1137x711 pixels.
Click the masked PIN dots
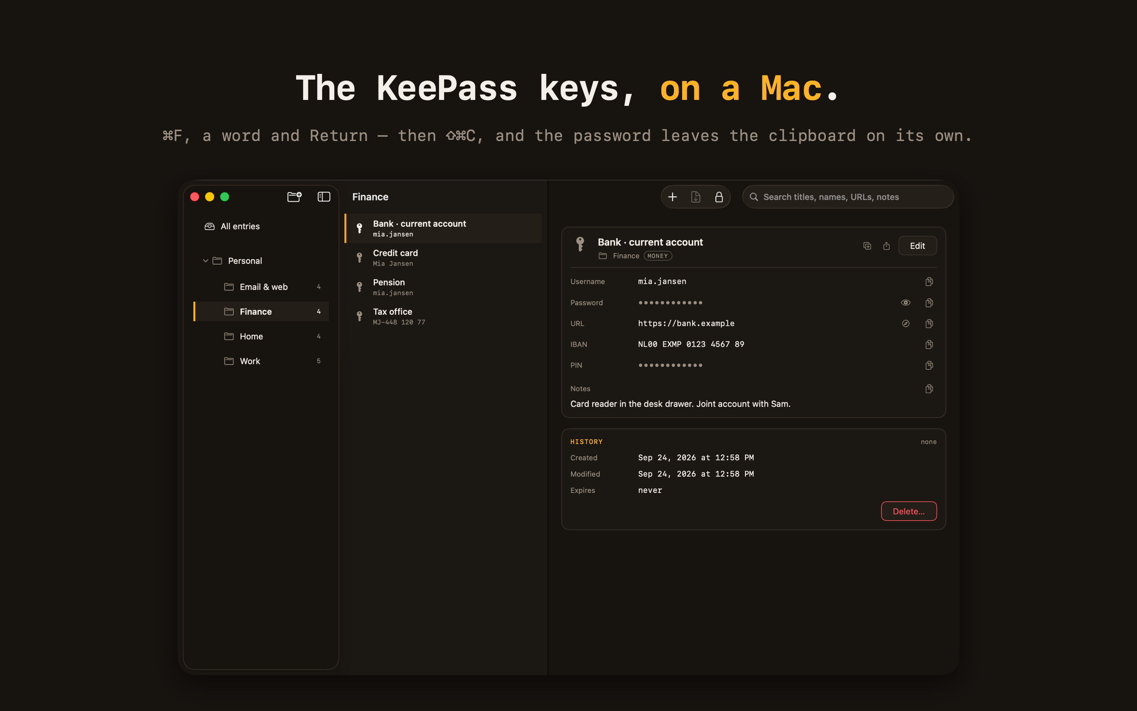[670, 365]
